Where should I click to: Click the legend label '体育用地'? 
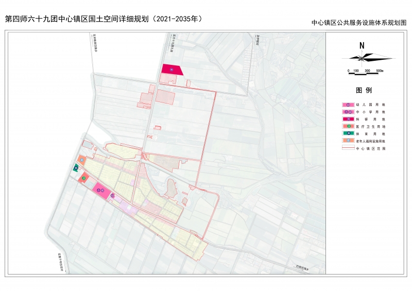(370, 134)
